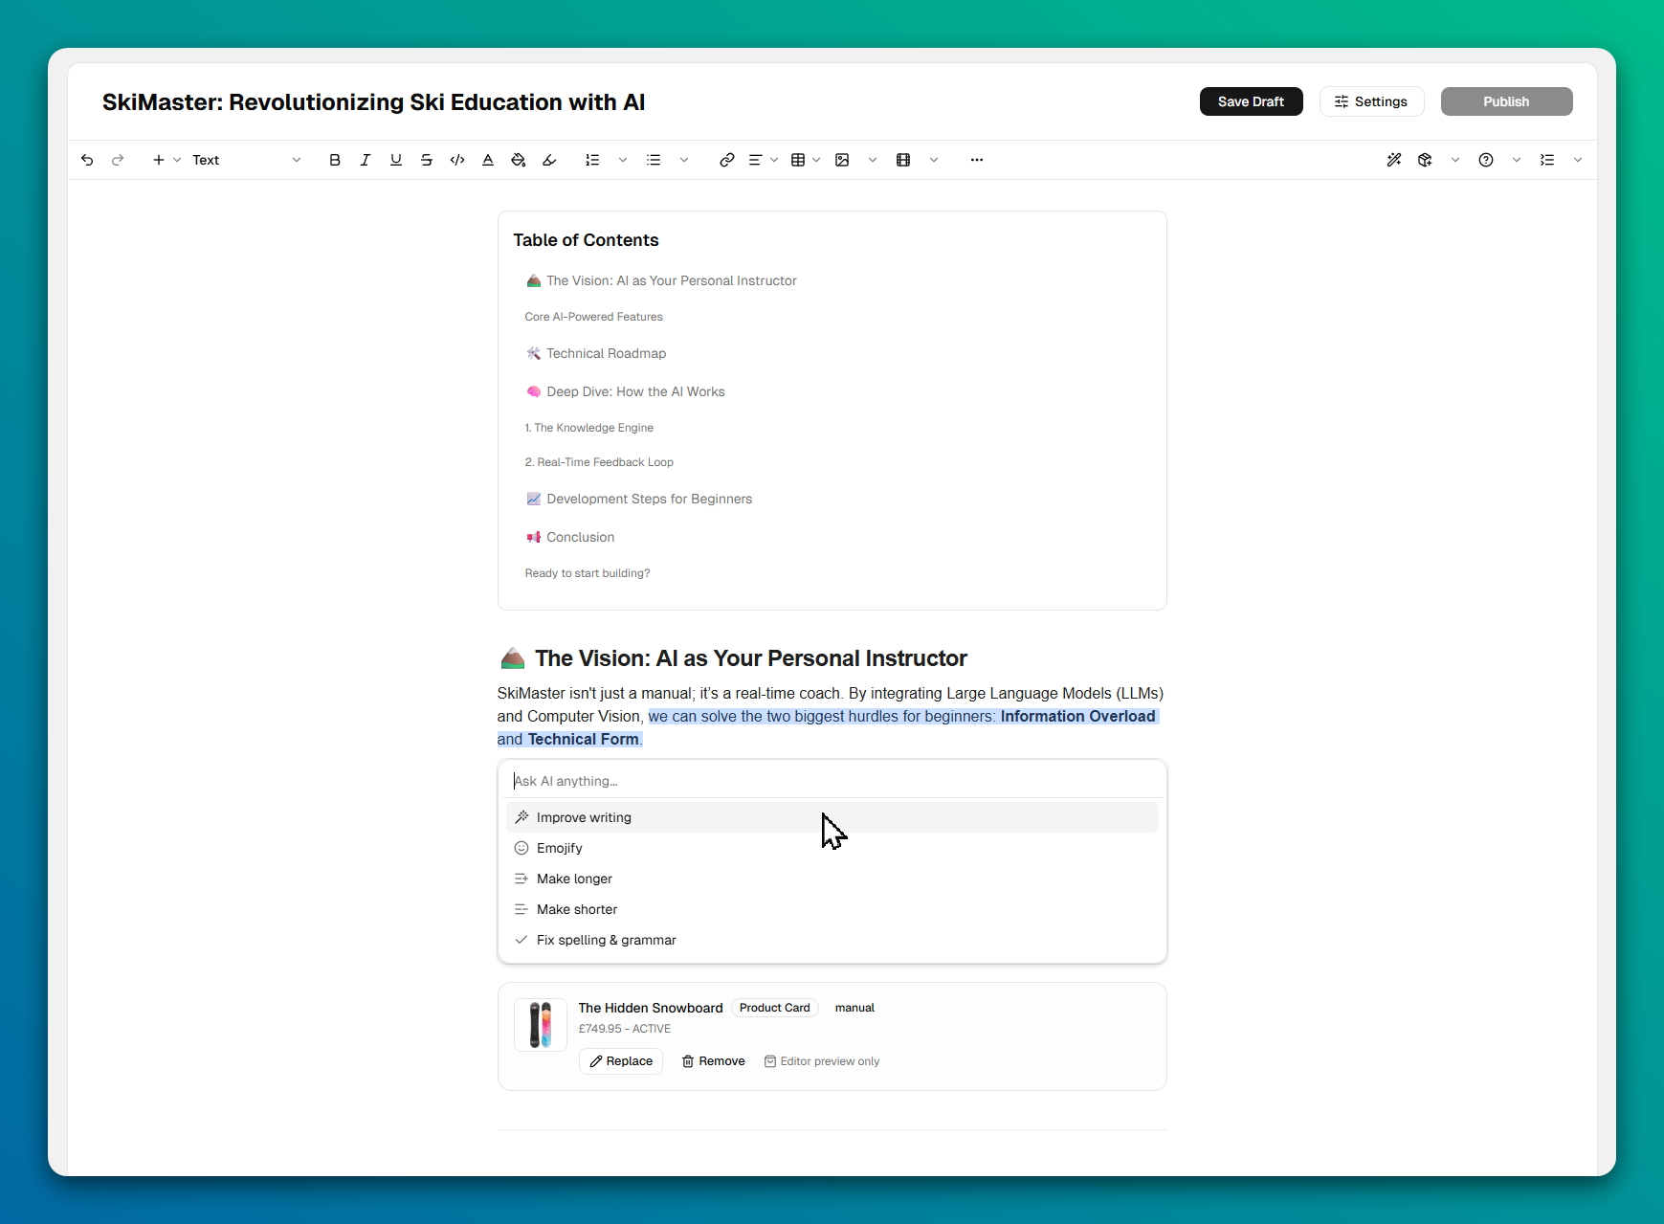Toggle italic formatting

click(x=366, y=160)
